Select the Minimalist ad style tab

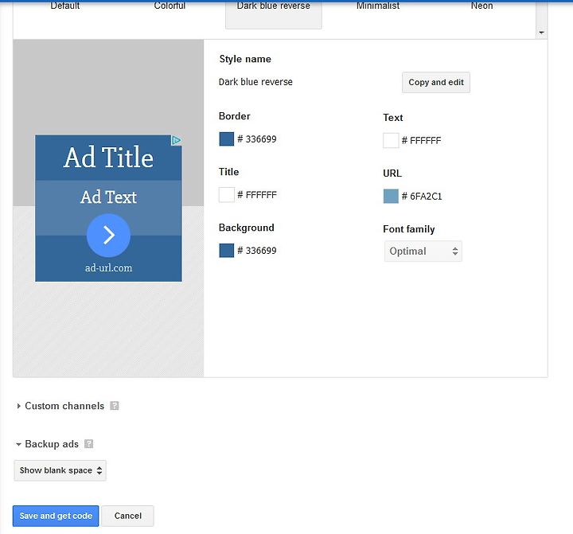click(x=378, y=6)
